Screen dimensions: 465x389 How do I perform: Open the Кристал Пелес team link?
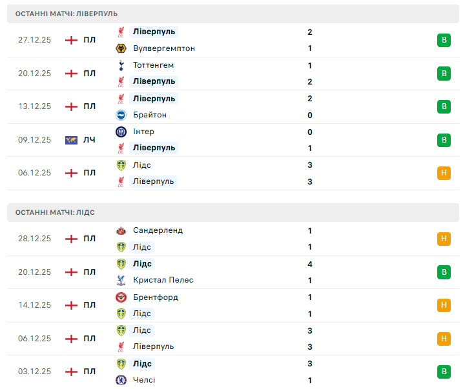click(163, 280)
